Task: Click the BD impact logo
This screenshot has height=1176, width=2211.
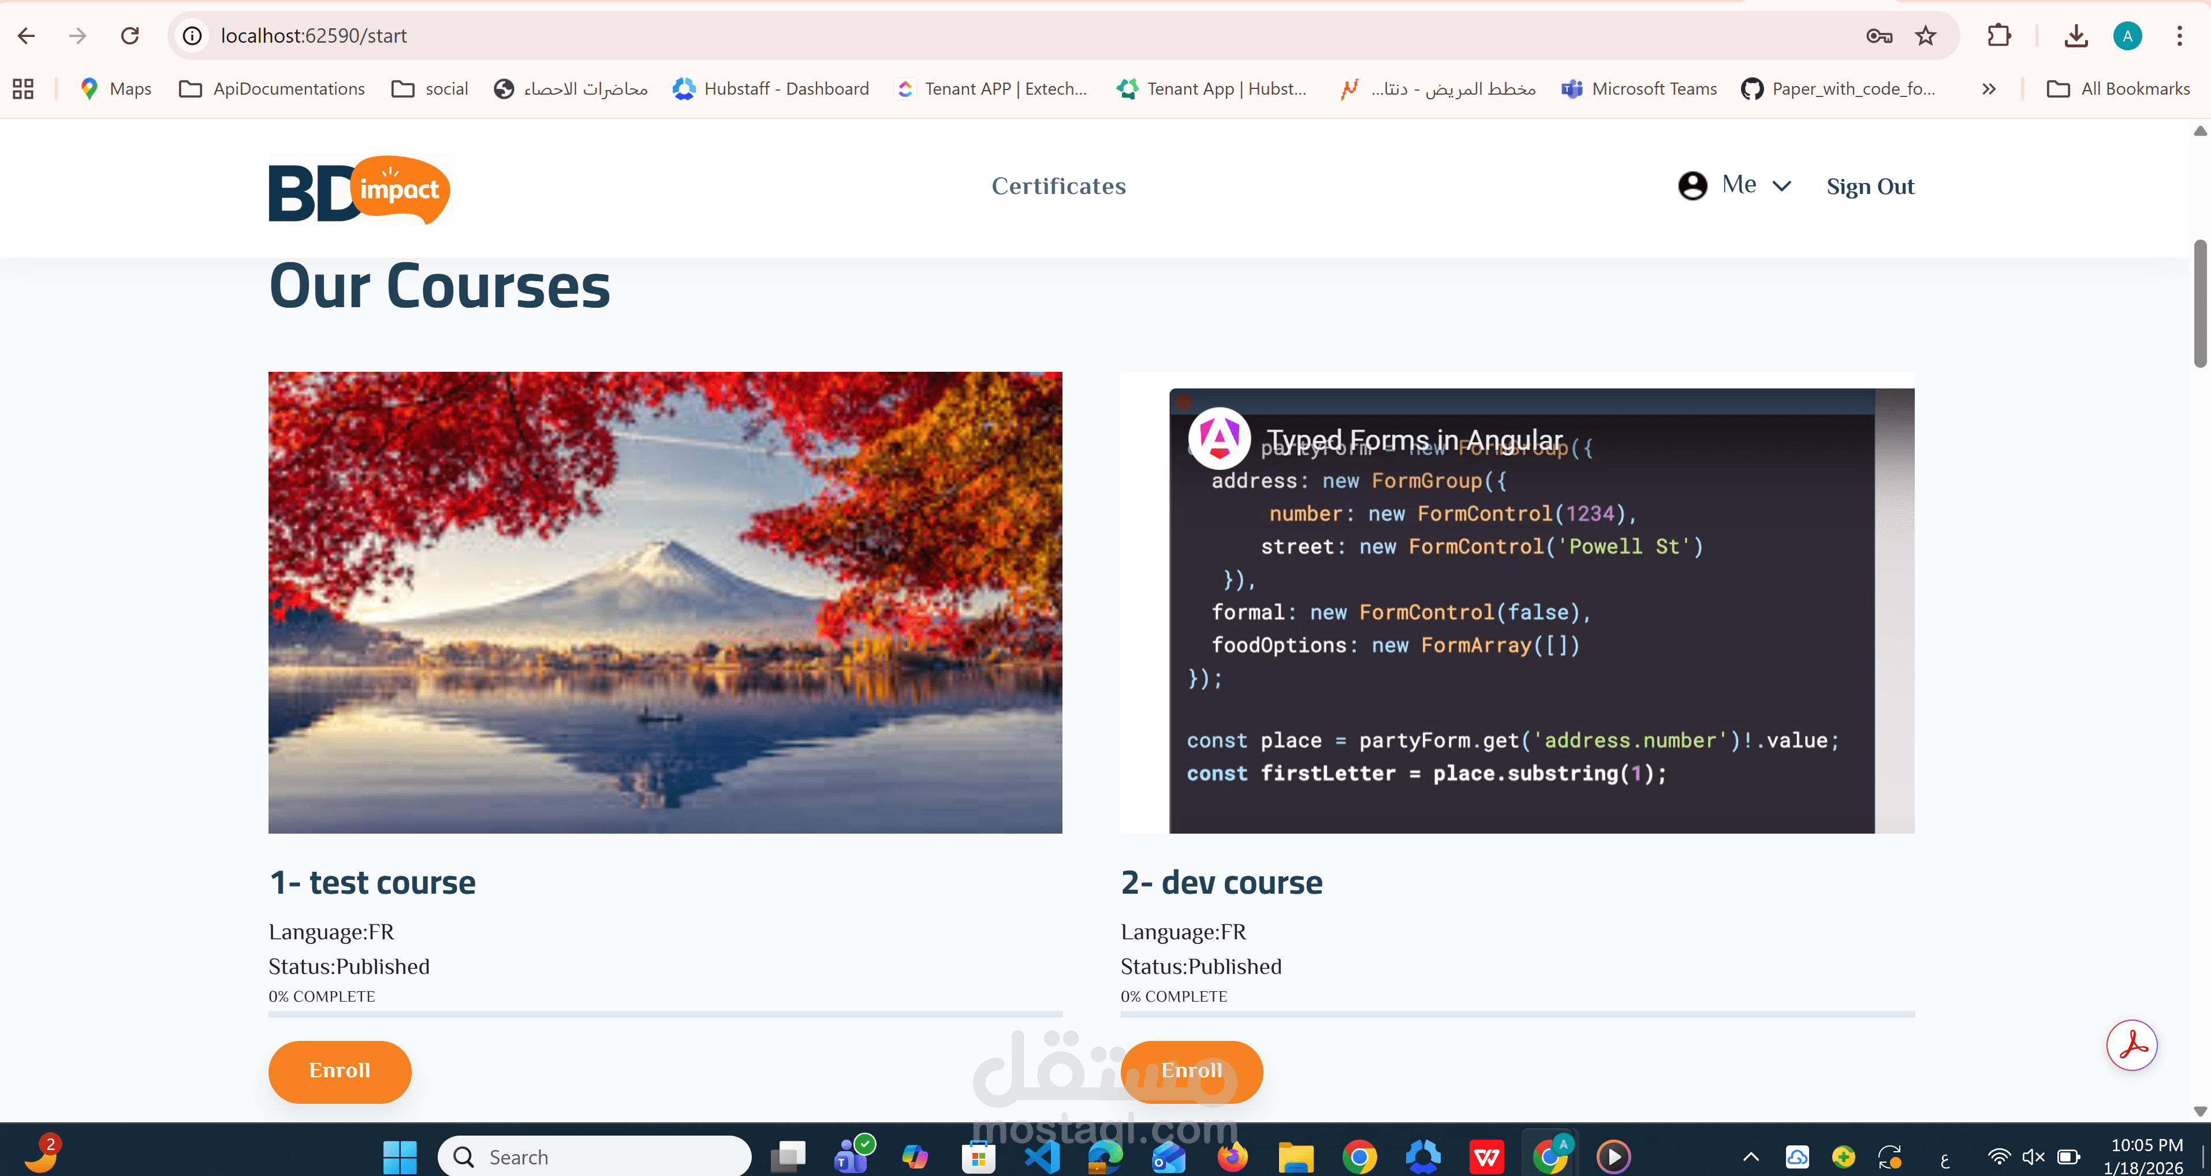Action: tap(360, 189)
